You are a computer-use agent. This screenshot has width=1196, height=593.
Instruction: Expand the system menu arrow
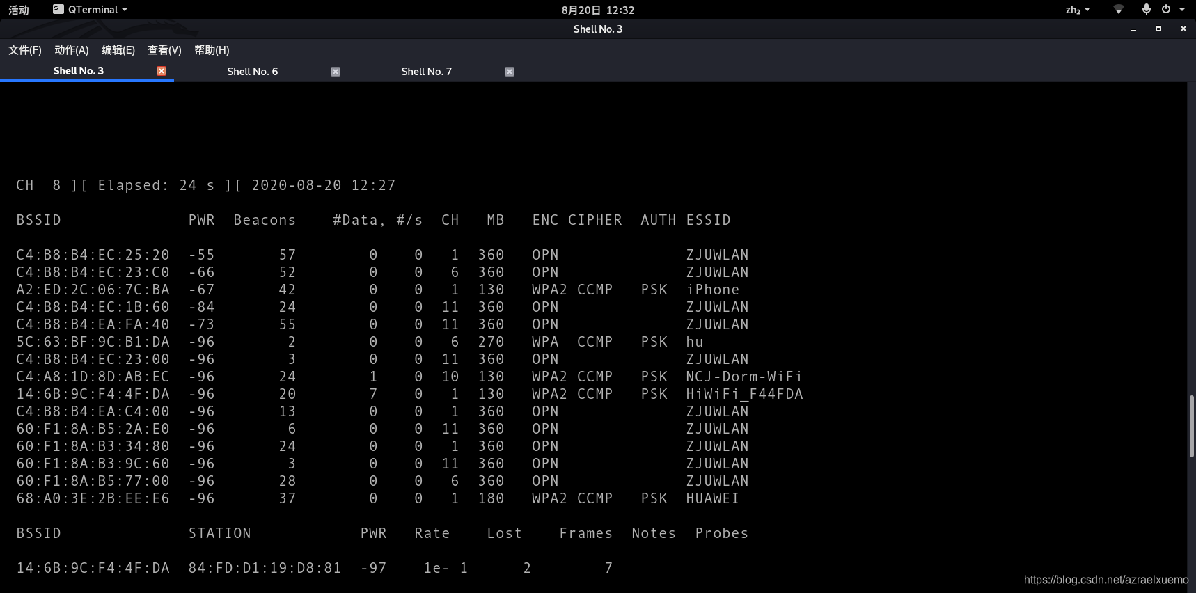point(1182,10)
